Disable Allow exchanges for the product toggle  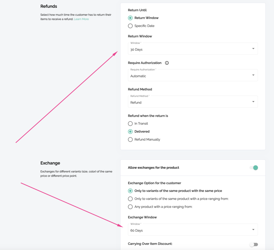254,168
